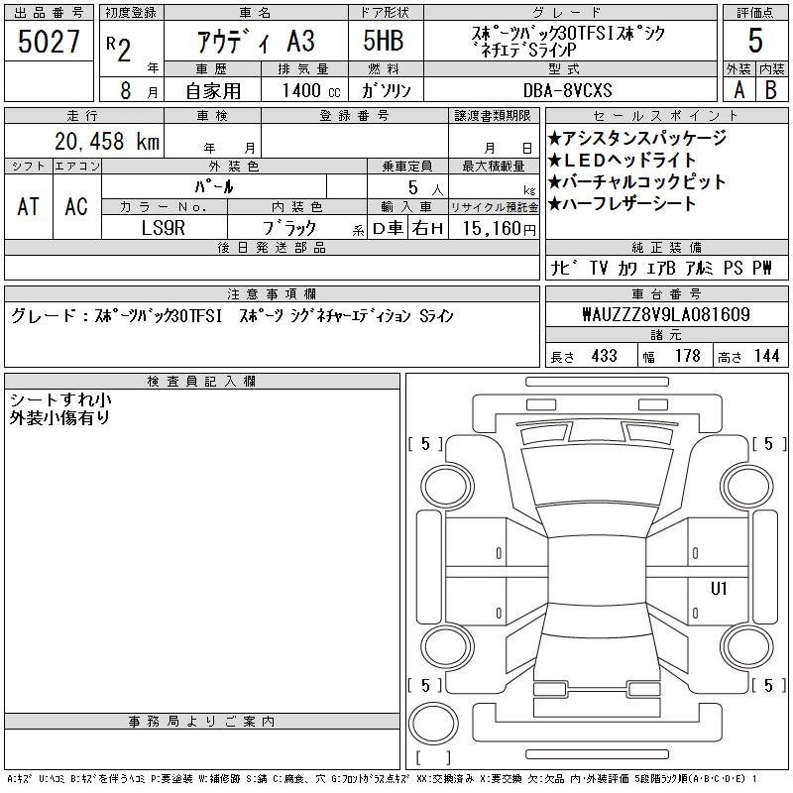Click the 検査員記入欄 header
Viewport: 793px width, 793px height.
pos(201,382)
